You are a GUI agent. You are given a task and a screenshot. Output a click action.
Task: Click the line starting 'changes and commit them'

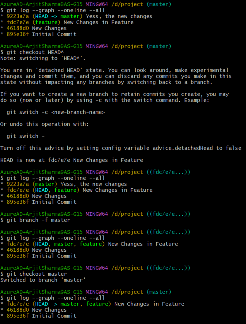click(x=116, y=76)
